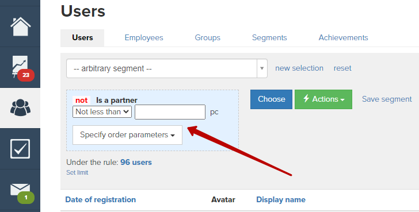Viewport: 419px width, 212px height.
Task: Open the green Actions dropdown button
Action: pyautogui.click(x=323, y=99)
